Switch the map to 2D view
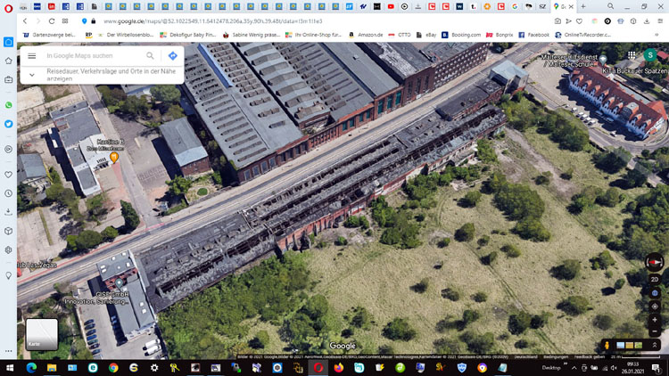Screen dimensions: 669x376 tap(655, 280)
